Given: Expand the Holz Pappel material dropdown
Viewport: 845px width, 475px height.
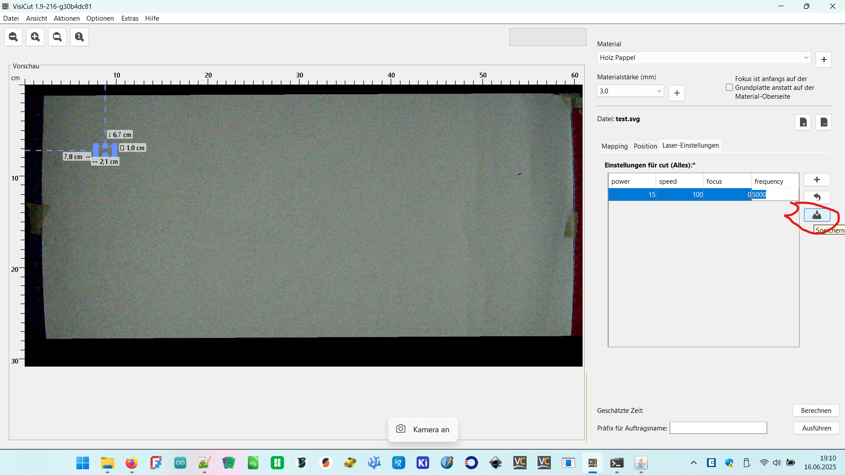Looking at the screenshot, I should pos(704,58).
